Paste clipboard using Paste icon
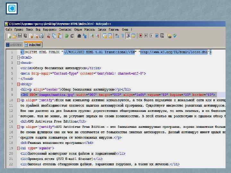This screenshot has height=173, width=231. pos(60,36)
